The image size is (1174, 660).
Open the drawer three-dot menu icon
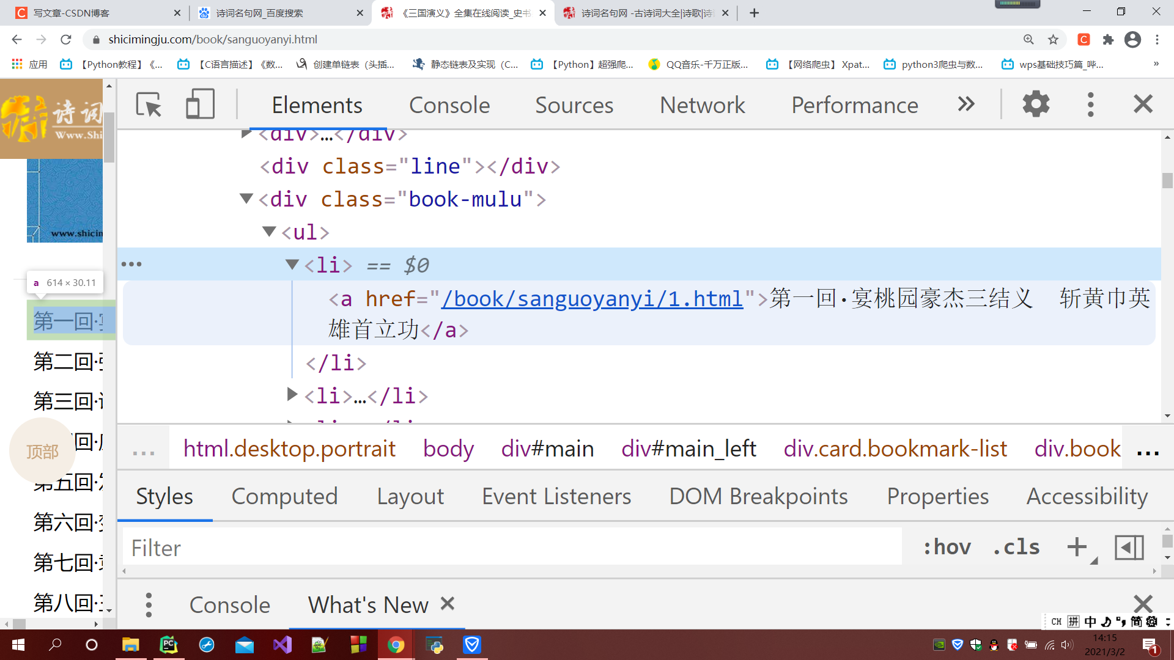(x=149, y=605)
